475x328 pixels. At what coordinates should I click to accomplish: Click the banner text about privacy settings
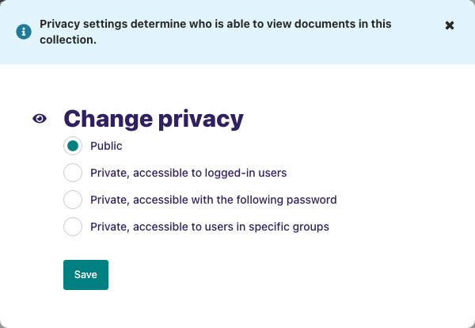tap(215, 32)
